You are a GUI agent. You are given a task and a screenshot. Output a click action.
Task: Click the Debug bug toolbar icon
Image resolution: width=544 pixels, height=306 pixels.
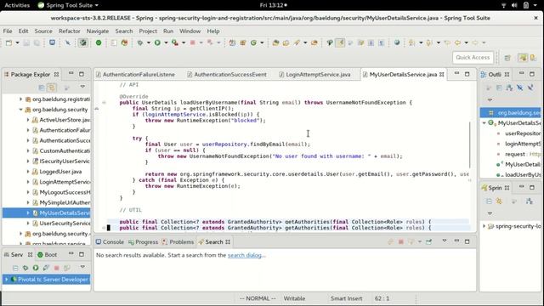point(140,42)
